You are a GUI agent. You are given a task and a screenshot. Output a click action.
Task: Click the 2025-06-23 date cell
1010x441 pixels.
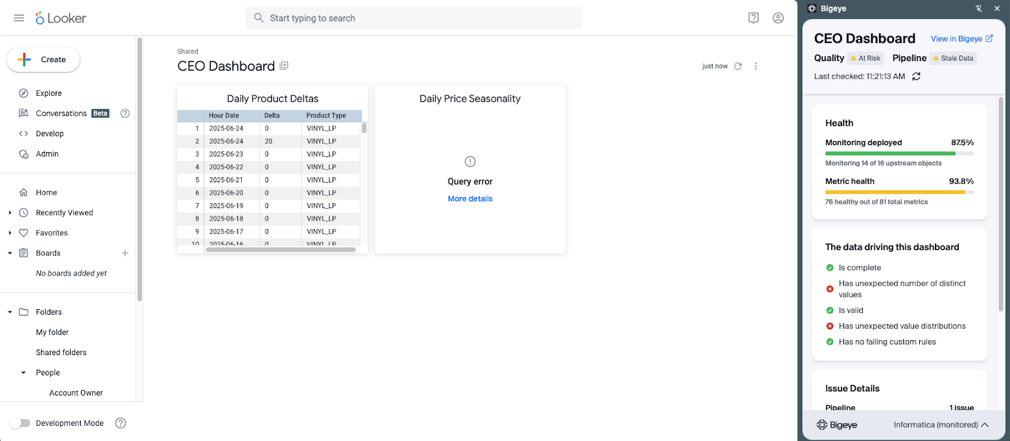click(226, 154)
